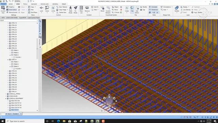Click the MTO toolbar button
Viewport: 218px width, 123px height.
pyautogui.click(x=3, y=18)
